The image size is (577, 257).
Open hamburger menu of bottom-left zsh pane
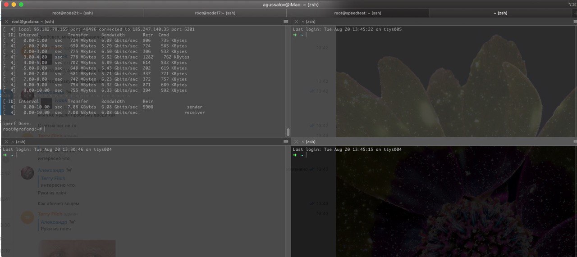[285, 142]
